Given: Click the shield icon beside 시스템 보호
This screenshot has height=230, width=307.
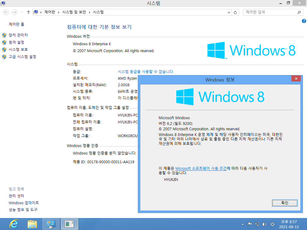Looking at the screenshot, I should 4,49.
